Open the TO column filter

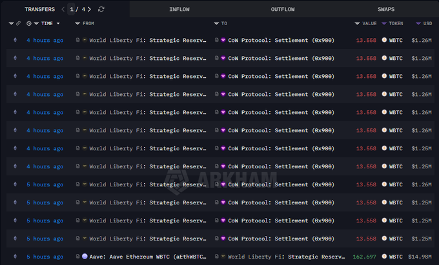(x=216, y=23)
